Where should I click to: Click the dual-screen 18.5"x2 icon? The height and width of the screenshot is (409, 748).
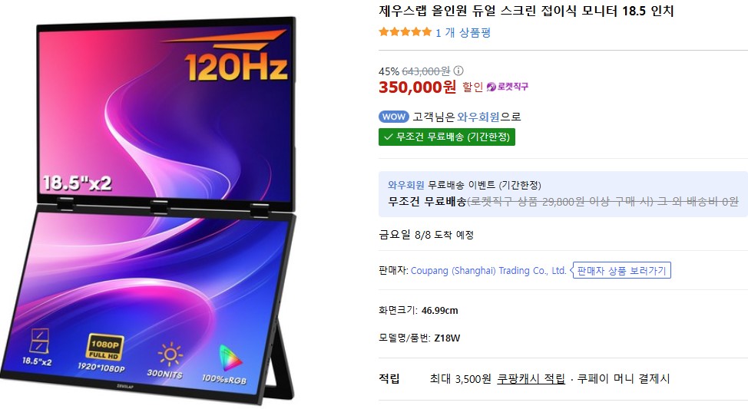(38, 341)
